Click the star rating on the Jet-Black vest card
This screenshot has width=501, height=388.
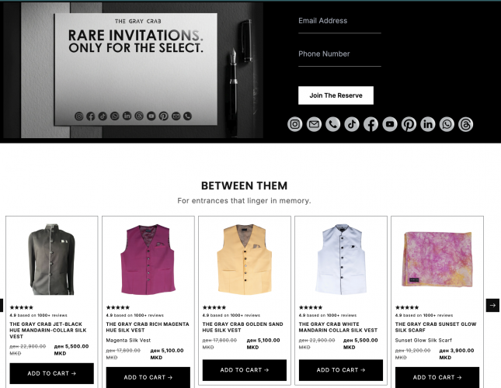22,307
